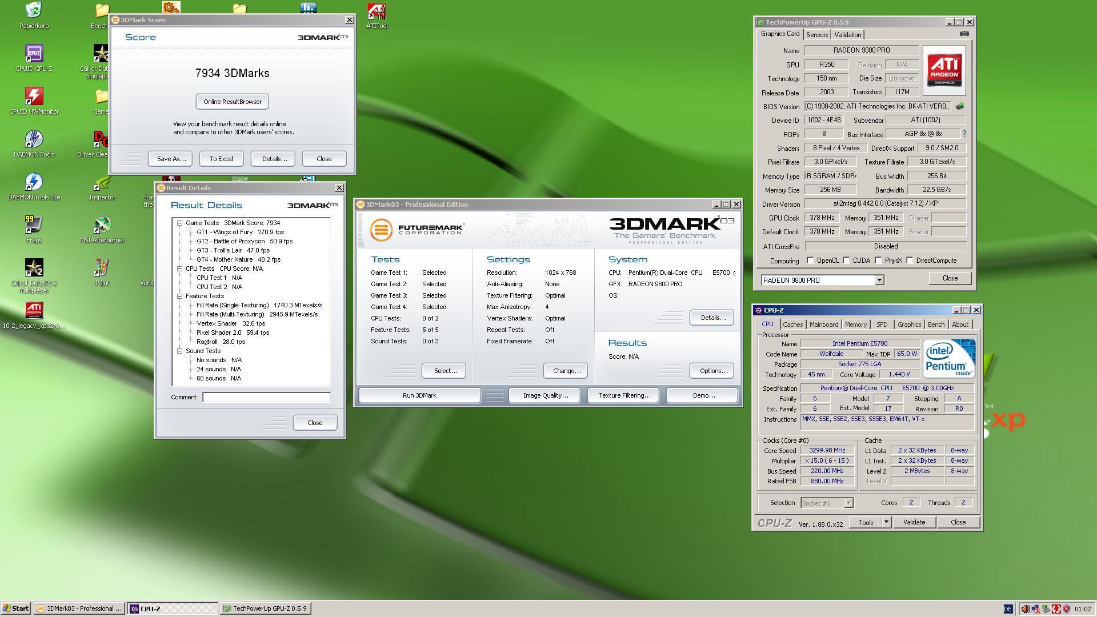Viewport: 1097px width, 617px height.
Task: Select the Fraps desktop shortcut
Action: (x=34, y=229)
